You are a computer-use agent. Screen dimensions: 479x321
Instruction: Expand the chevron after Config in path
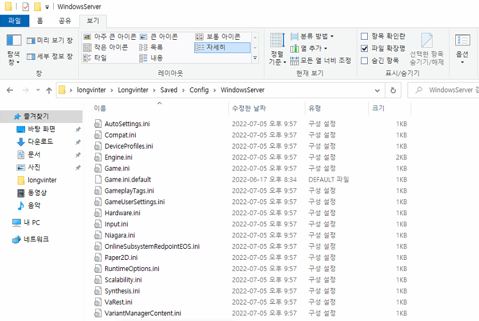pos(214,90)
